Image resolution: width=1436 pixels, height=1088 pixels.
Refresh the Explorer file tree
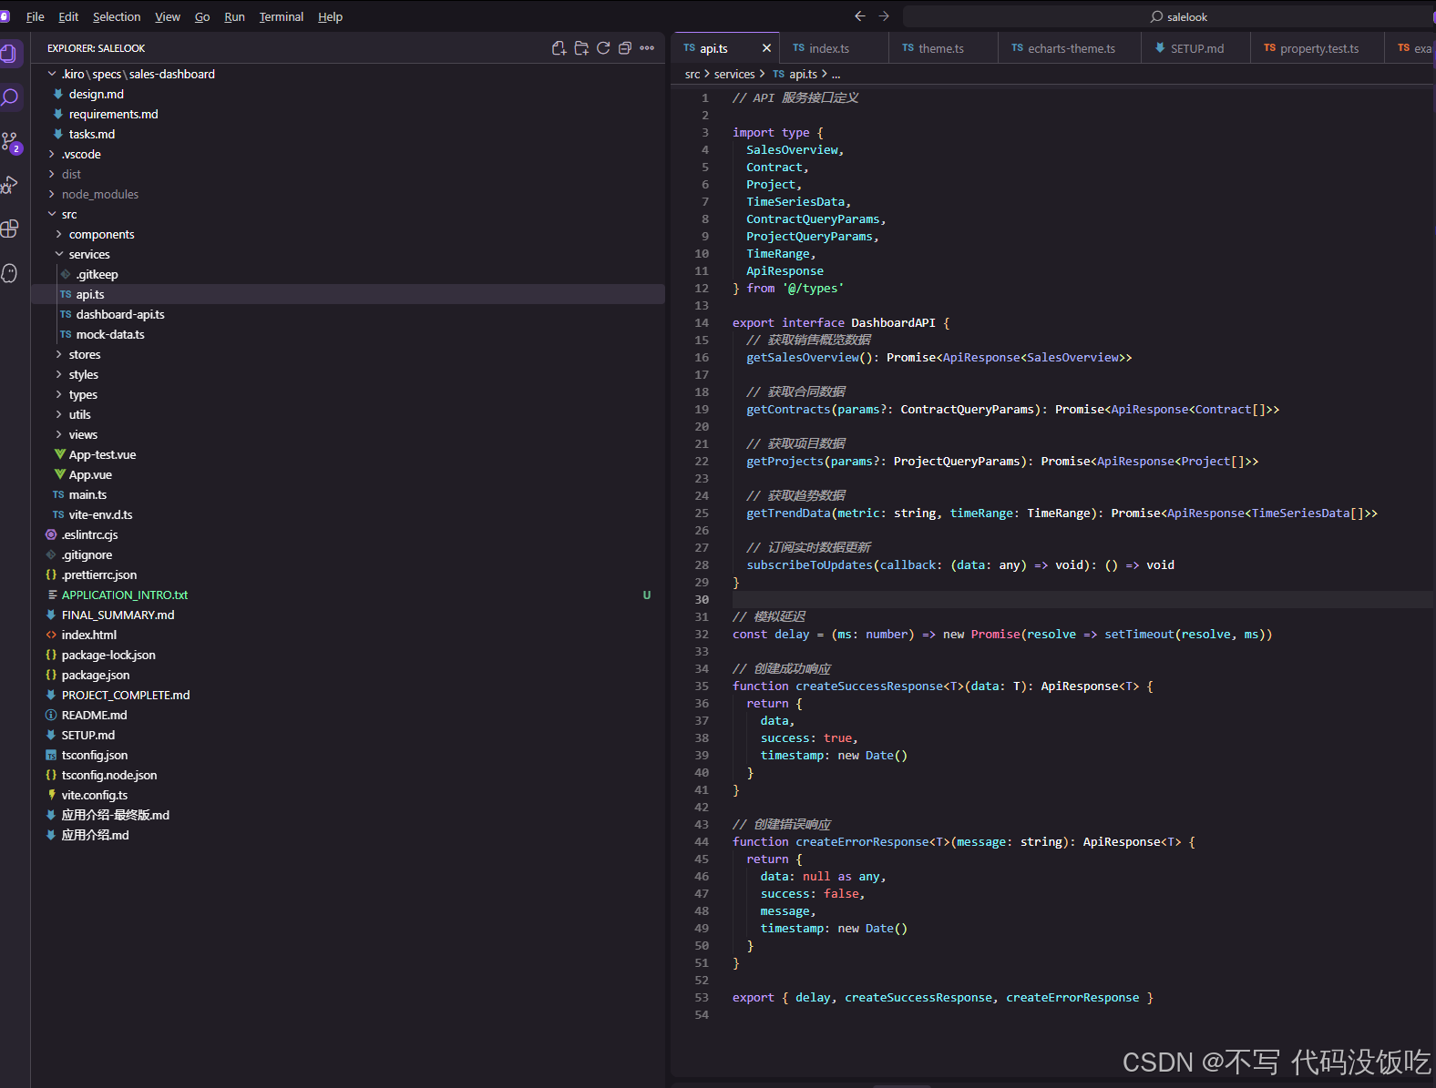point(603,48)
